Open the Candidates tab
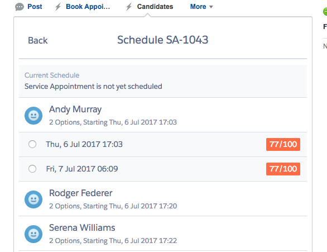This screenshot has height=252, width=327. point(155,7)
